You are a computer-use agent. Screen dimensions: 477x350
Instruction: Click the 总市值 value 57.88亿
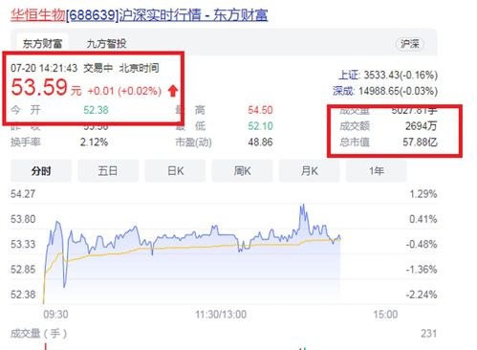pyautogui.click(x=420, y=142)
